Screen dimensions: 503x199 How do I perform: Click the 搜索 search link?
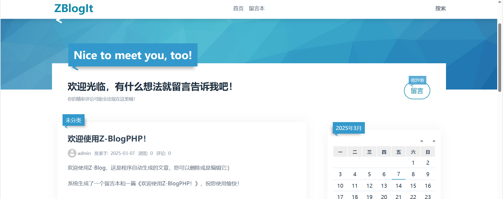[440, 9]
